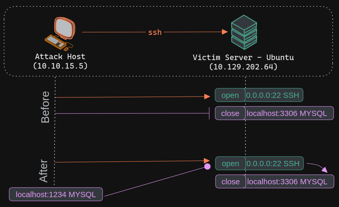The height and width of the screenshot is (207, 339).
Task: Click the 'close' box in the Before section
Action: tap(230, 113)
